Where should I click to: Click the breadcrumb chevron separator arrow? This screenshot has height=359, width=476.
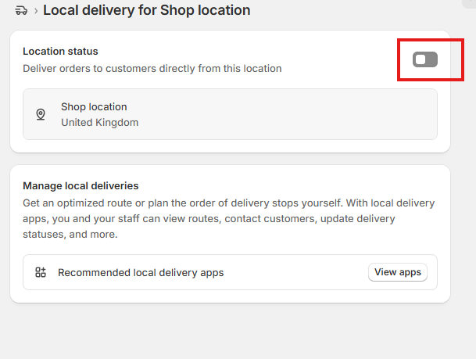(x=36, y=11)
